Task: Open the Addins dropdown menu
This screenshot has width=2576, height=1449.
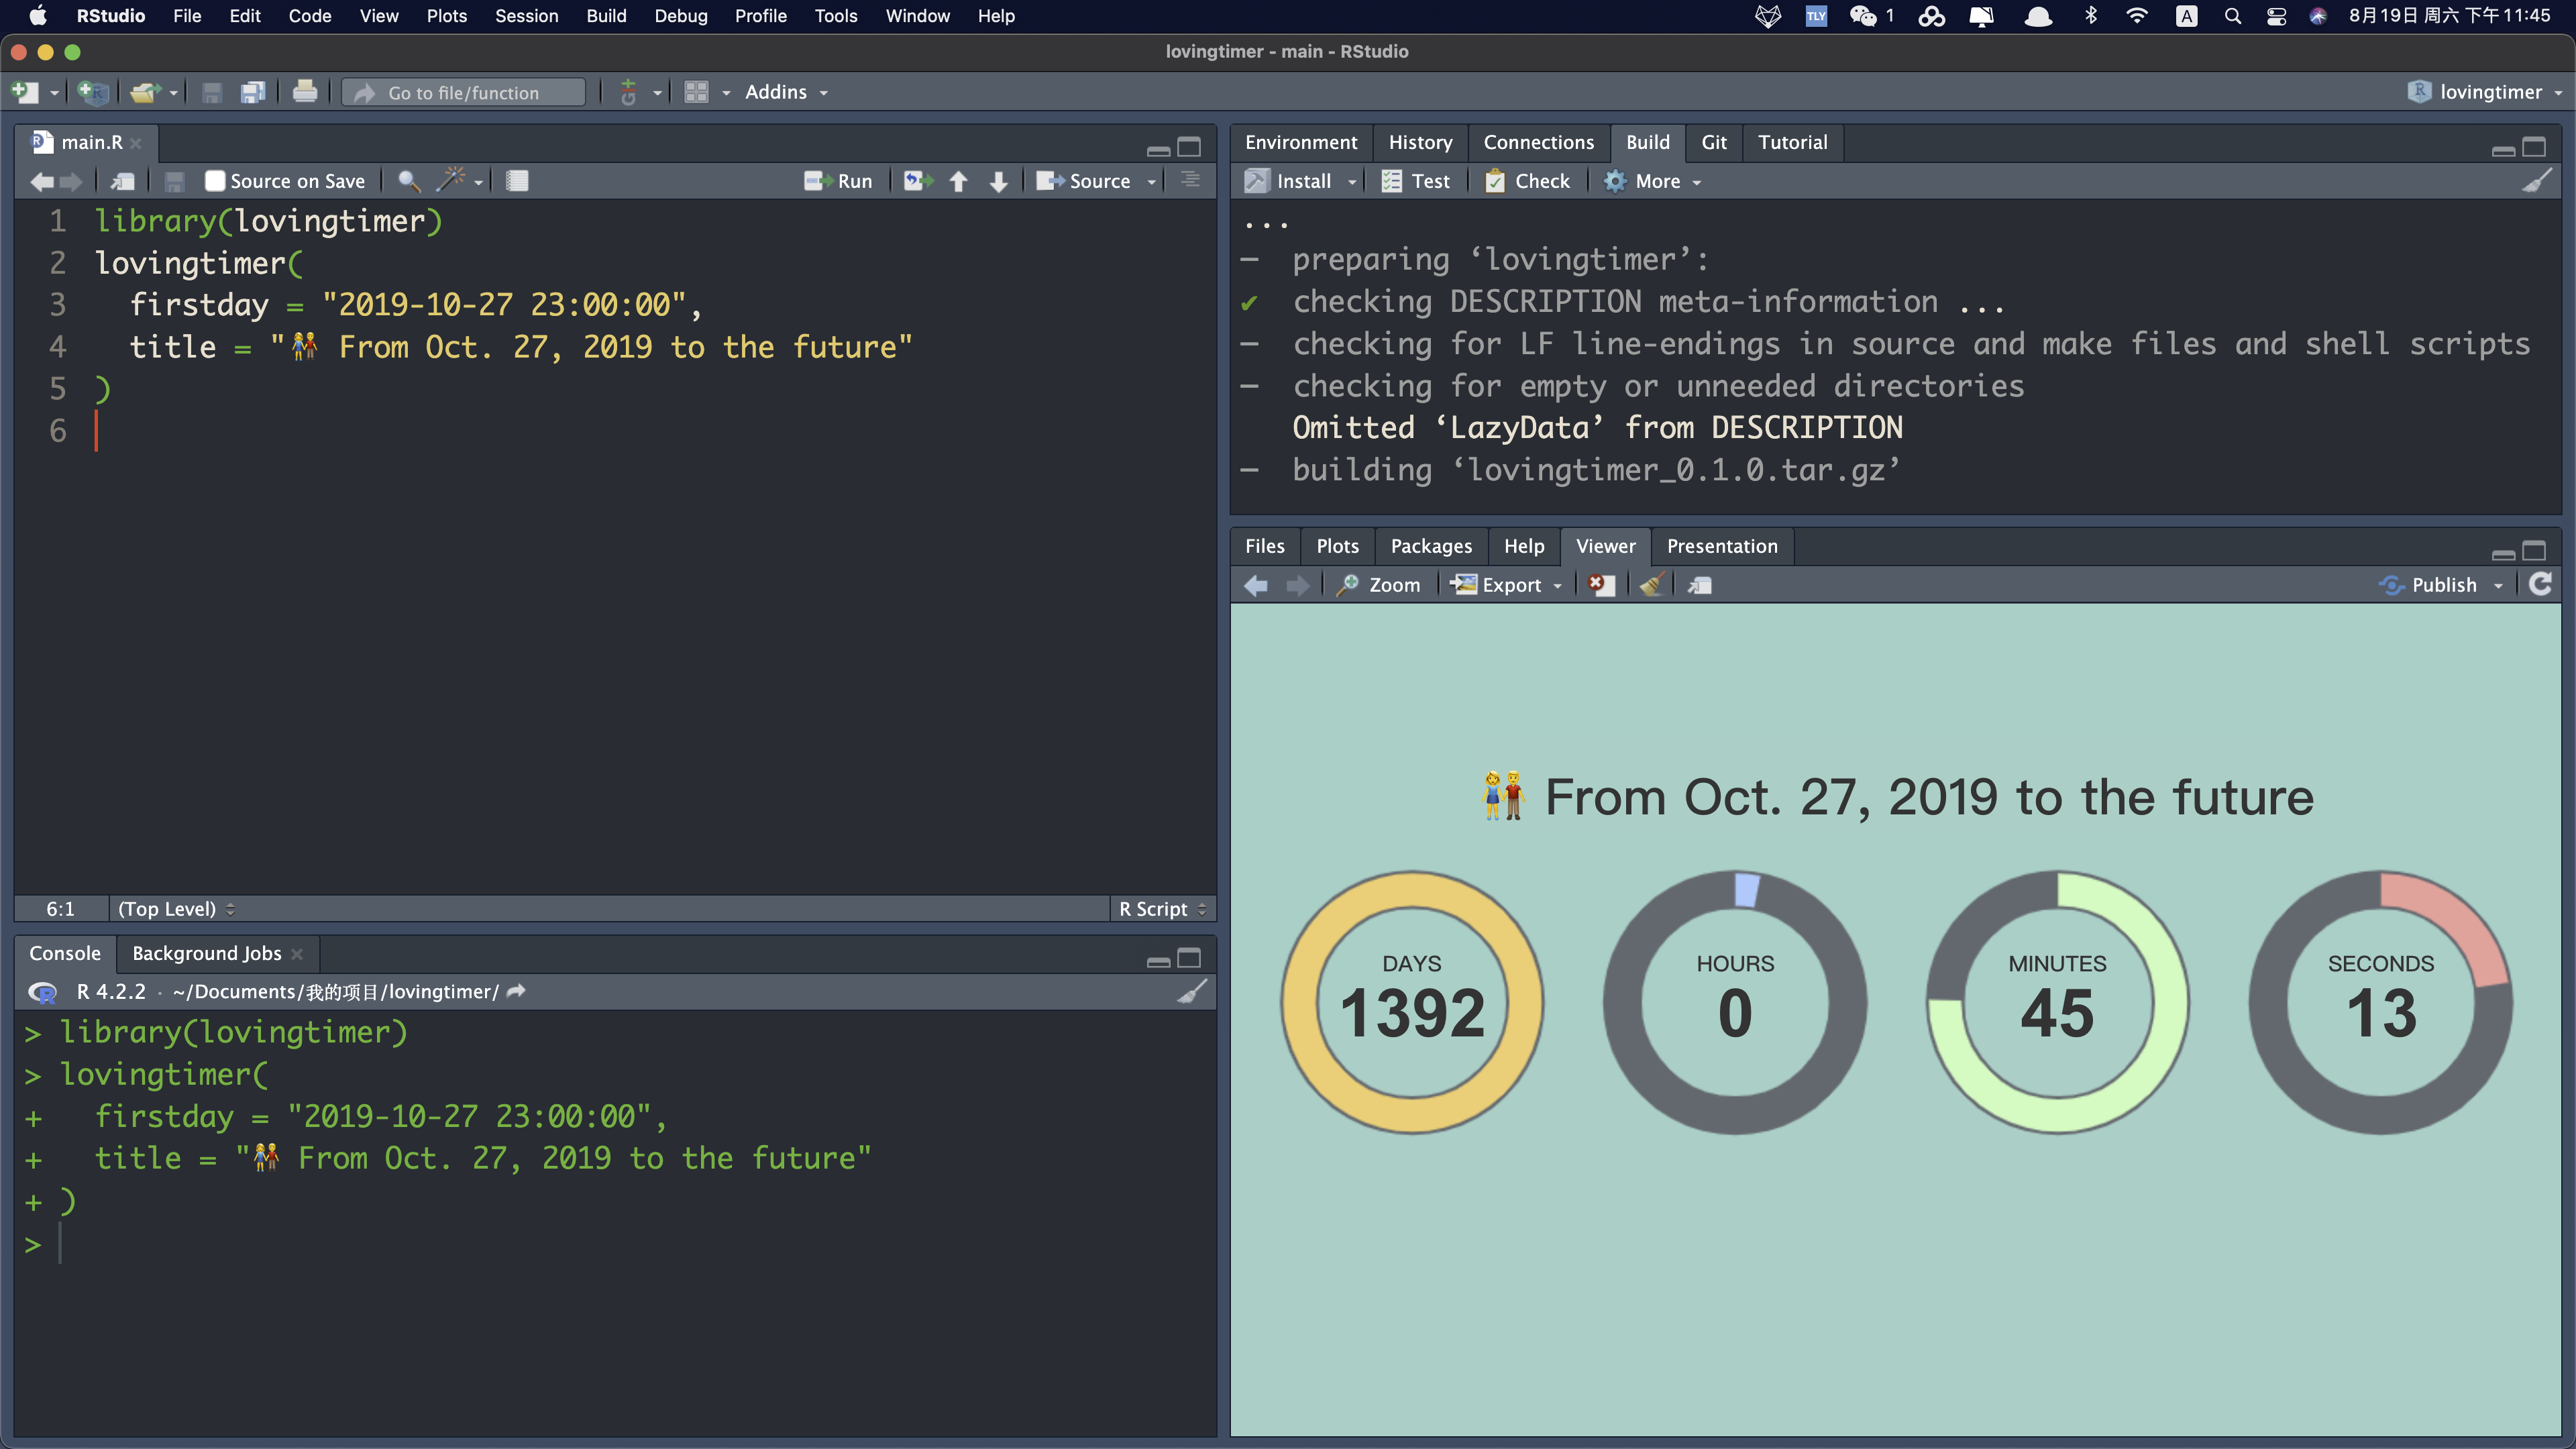Action: pos(786,92)
